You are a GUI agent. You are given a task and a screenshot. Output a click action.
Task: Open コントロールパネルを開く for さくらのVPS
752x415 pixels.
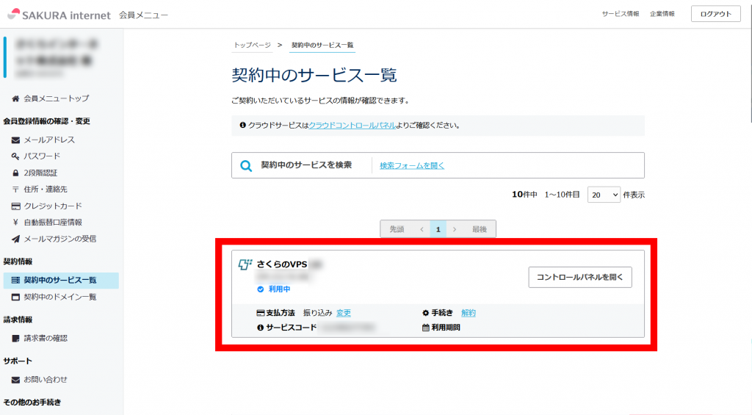click(579, 277)
